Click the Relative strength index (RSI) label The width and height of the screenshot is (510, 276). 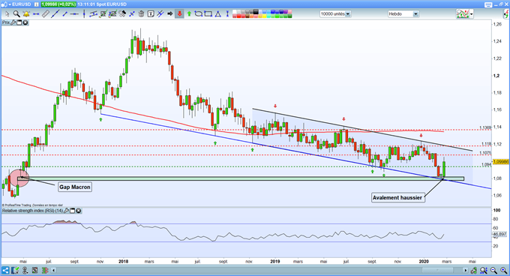32,211
